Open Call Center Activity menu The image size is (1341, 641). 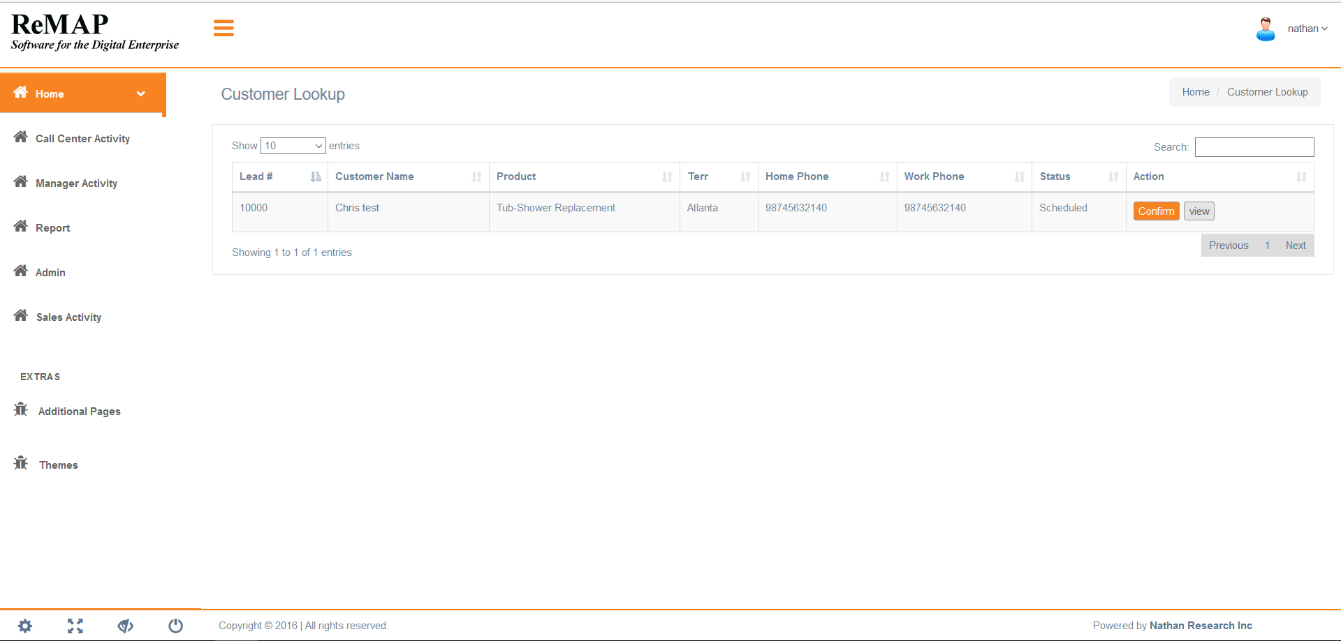[82, 138]
